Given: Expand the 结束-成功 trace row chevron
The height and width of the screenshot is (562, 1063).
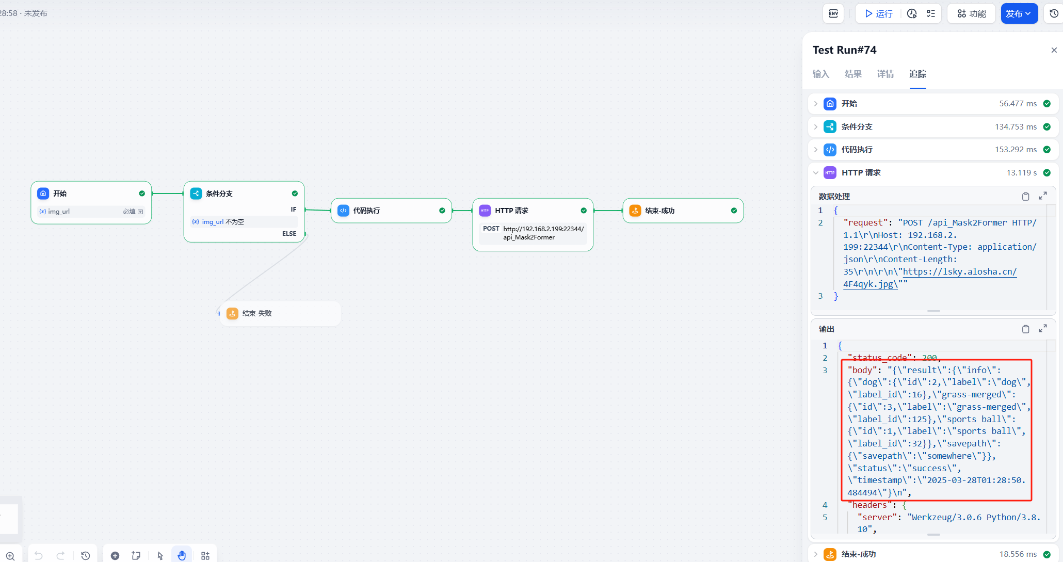Looking at the screenshot, I should [816, 554].
